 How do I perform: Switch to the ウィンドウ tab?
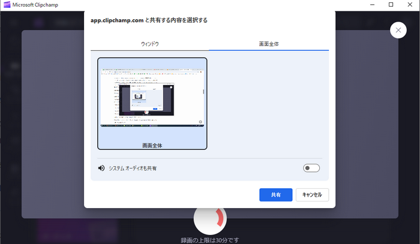tap(150, 44)
